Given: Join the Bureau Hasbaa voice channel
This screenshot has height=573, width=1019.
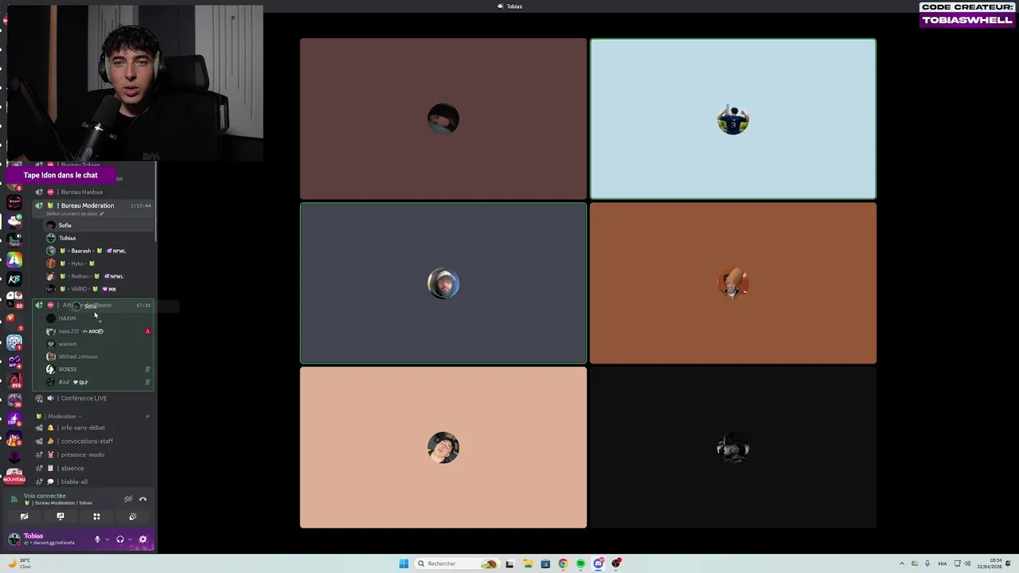Looking at the screenshot, I should pyautogui.click(x=93, y=192).
